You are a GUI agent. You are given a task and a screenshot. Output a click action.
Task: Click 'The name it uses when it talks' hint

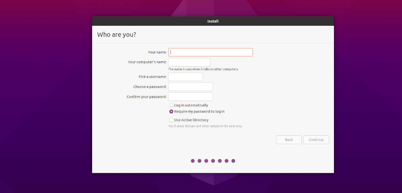[x=203, y=69]
